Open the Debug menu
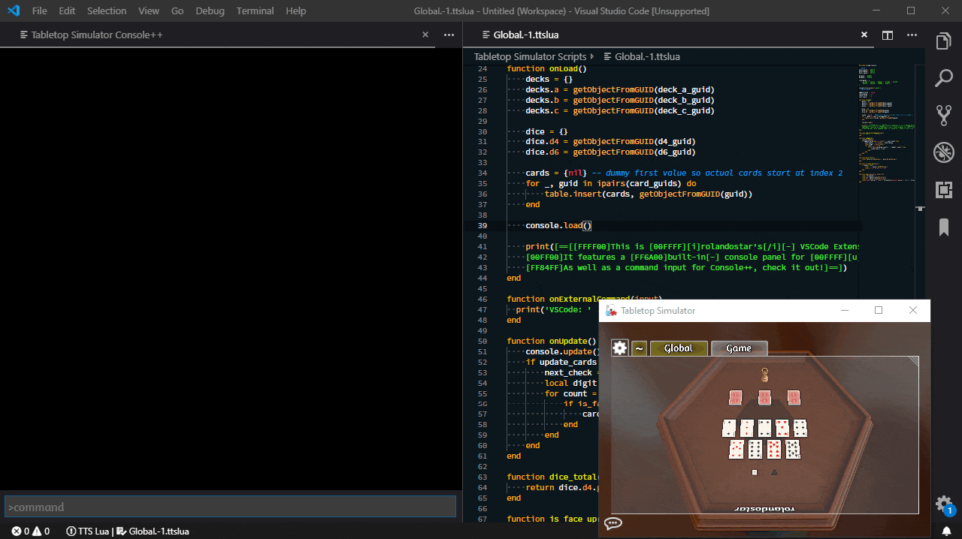The width and height of the screenshot is (962, 539). pos(210,11)
